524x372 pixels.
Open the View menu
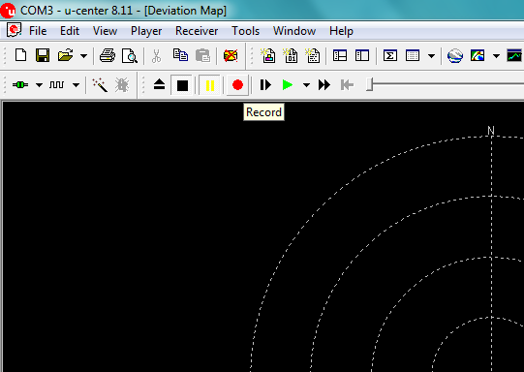[105, 31]
